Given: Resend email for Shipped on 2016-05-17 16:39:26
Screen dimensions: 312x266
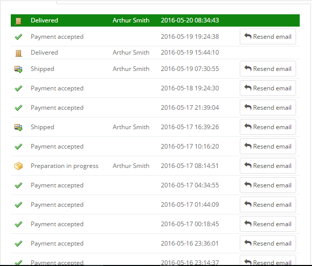Looking at the screenshot, I should 268,127.
